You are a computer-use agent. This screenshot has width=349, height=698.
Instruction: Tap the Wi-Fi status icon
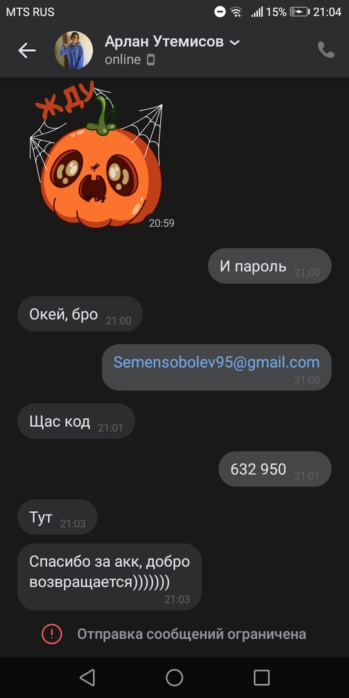236,12
